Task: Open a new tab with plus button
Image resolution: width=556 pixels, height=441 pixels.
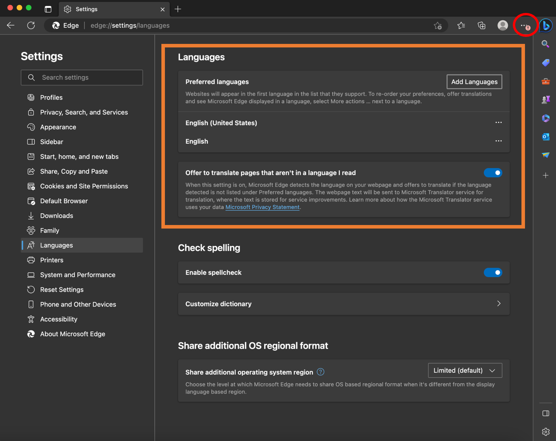Action: [x=178, y=9]
